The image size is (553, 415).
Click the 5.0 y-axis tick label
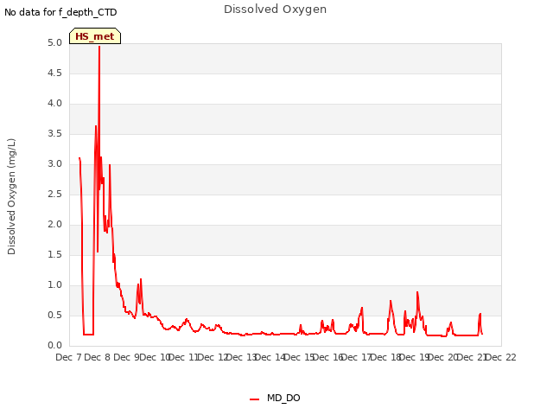point(54,42)
